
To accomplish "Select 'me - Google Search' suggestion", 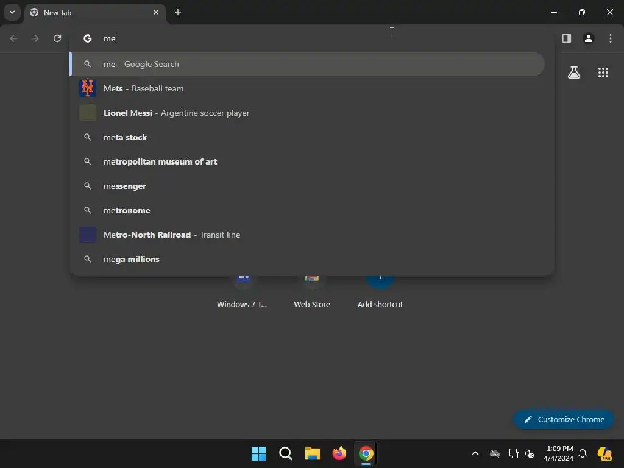I will 307,64.
